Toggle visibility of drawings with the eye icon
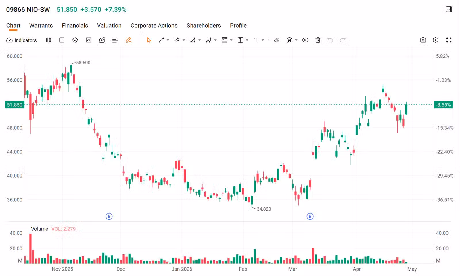Viewport: 460px width, 276px height. [x=305, y=40]
